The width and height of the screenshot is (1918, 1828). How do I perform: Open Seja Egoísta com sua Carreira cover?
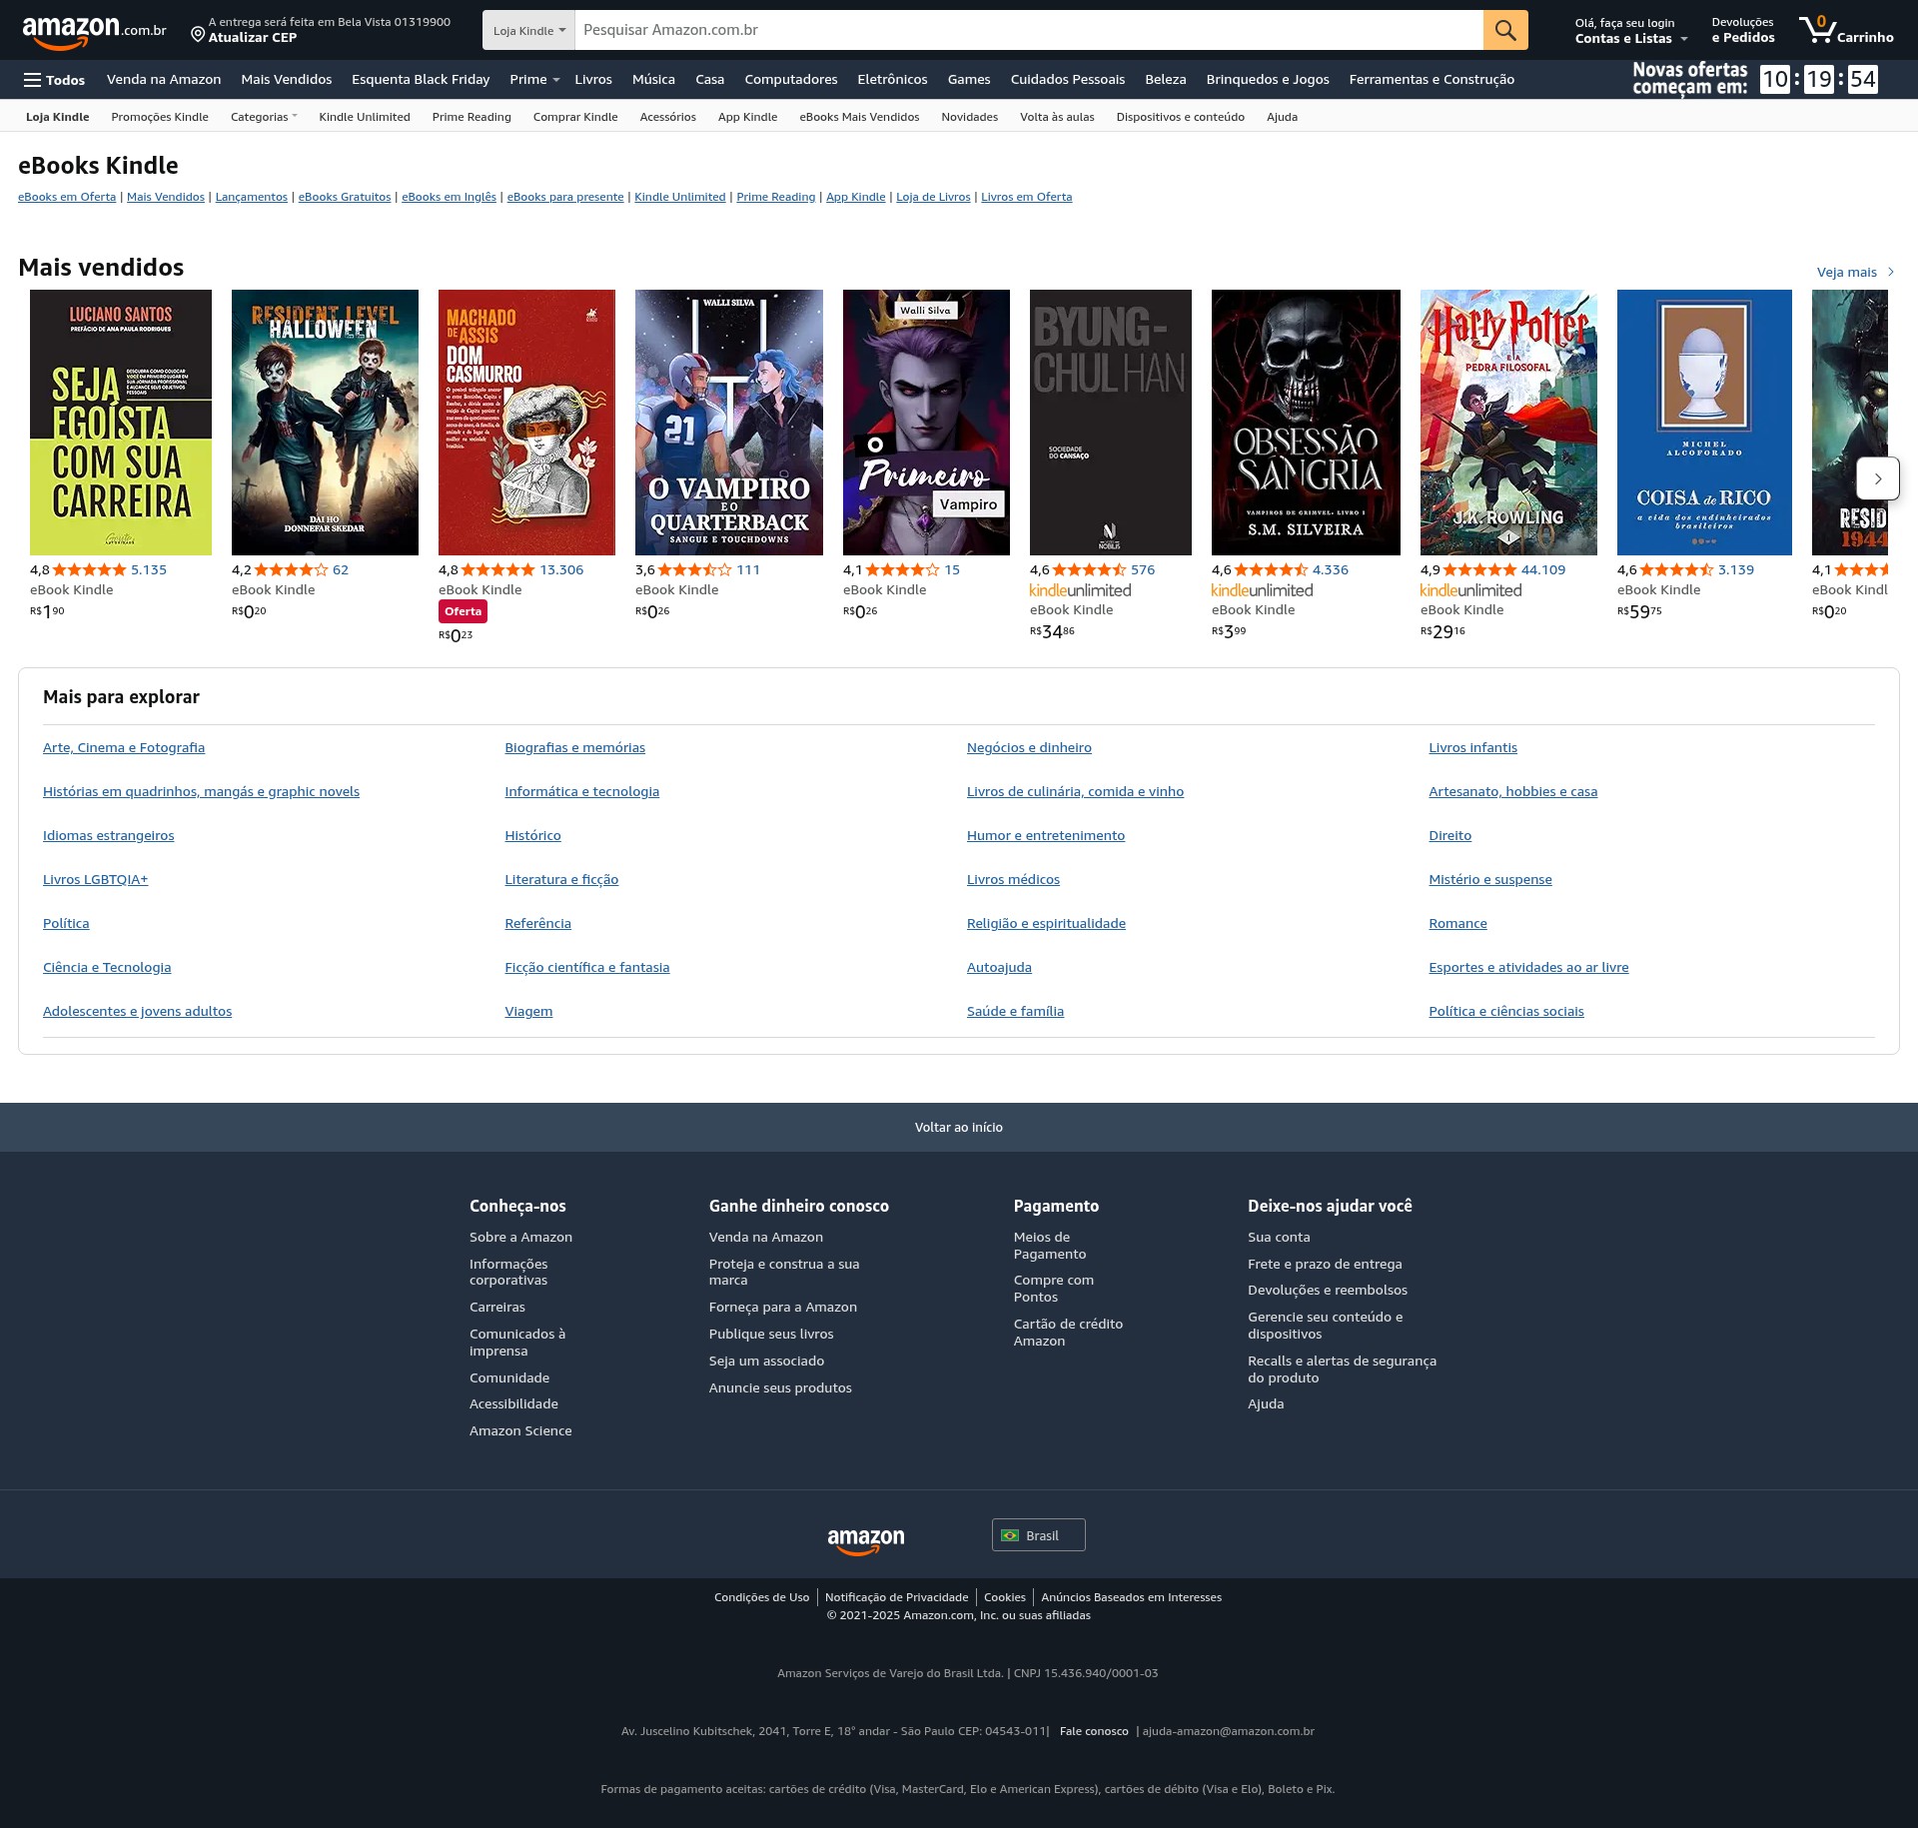[x=121, y=423]
